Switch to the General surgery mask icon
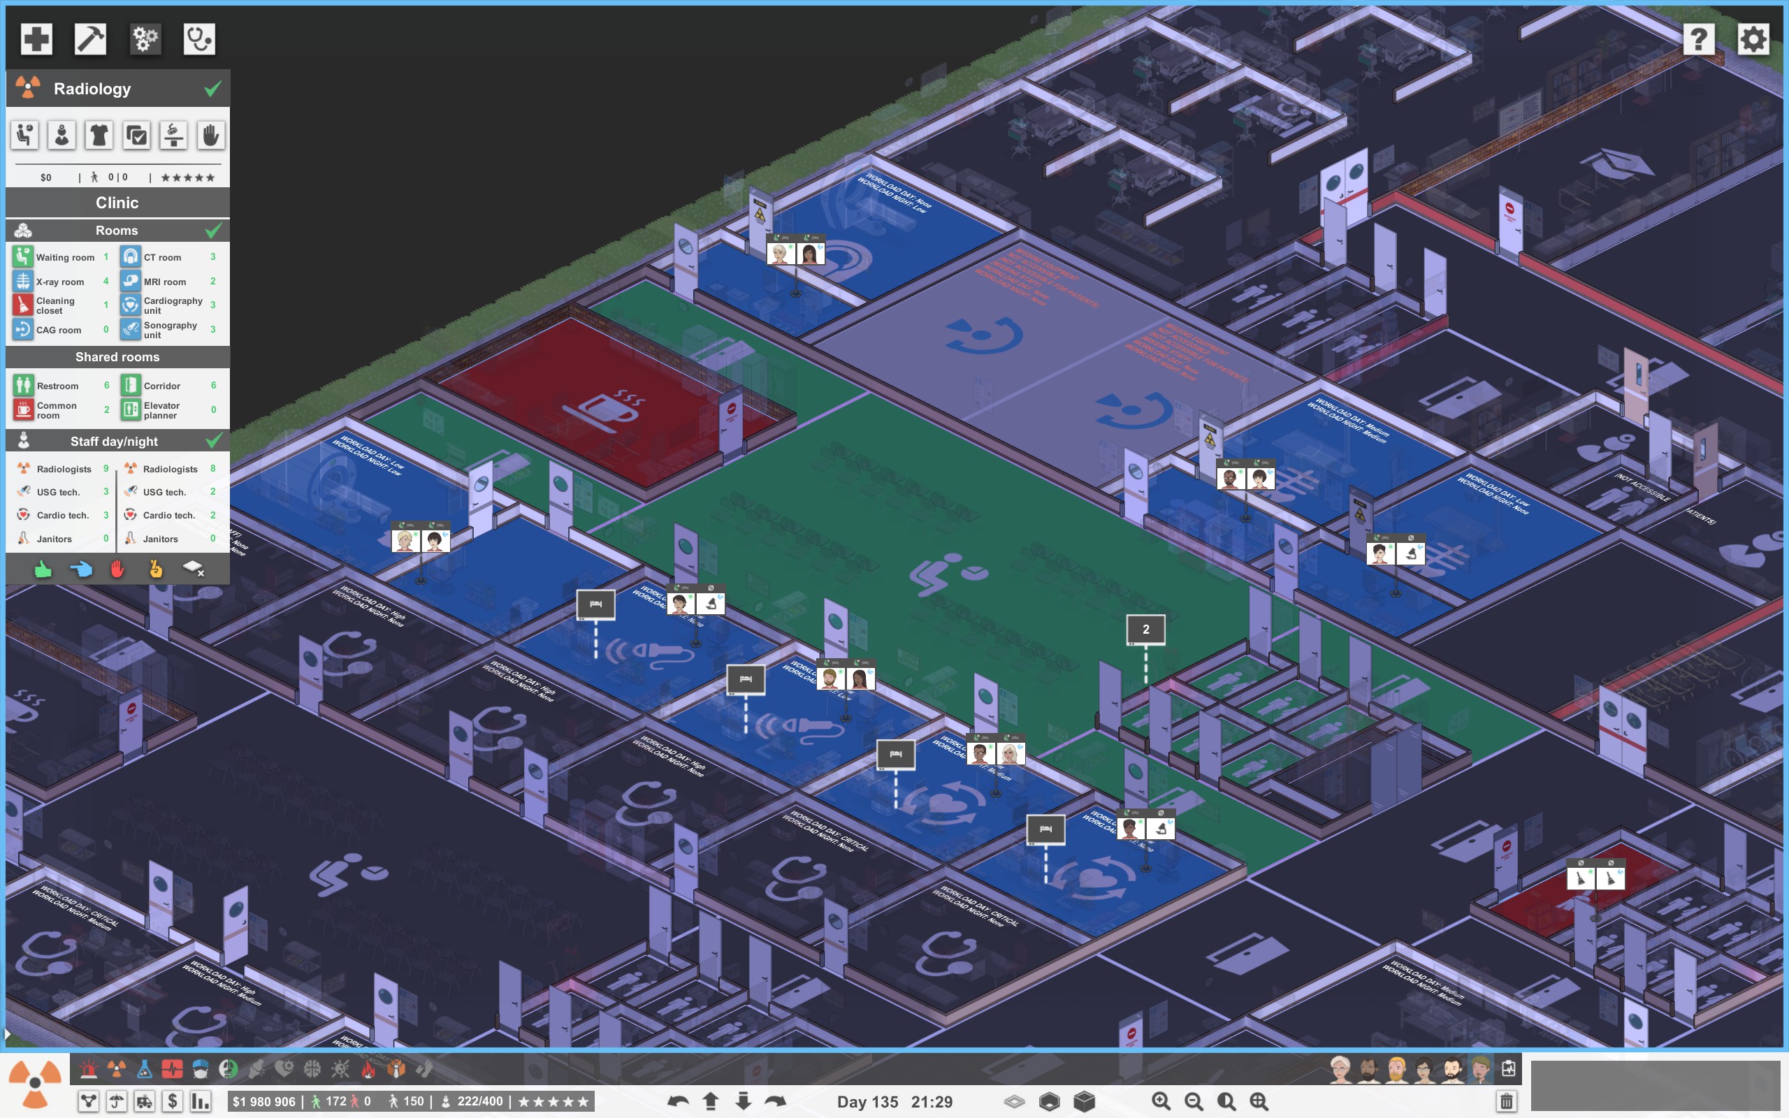Screen dimensions: 1789x1118 [x=201, y=1068]
